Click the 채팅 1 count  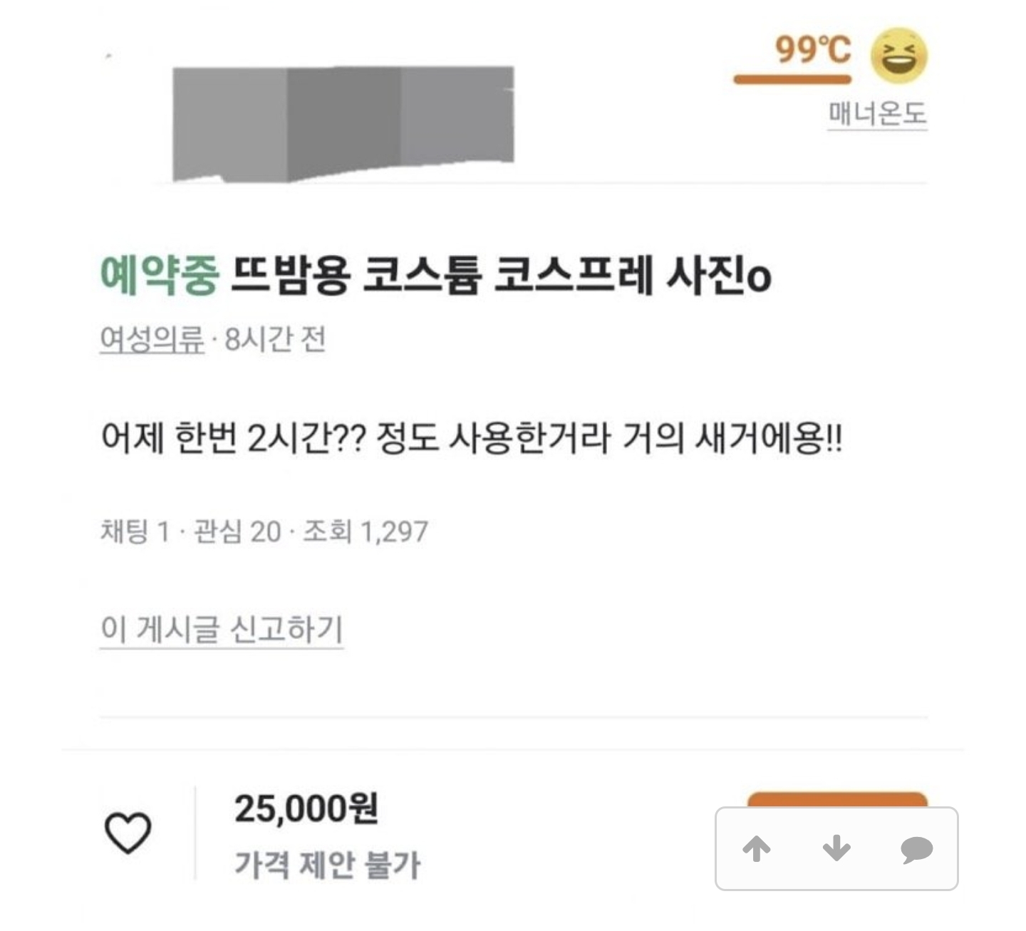(135, 531)
